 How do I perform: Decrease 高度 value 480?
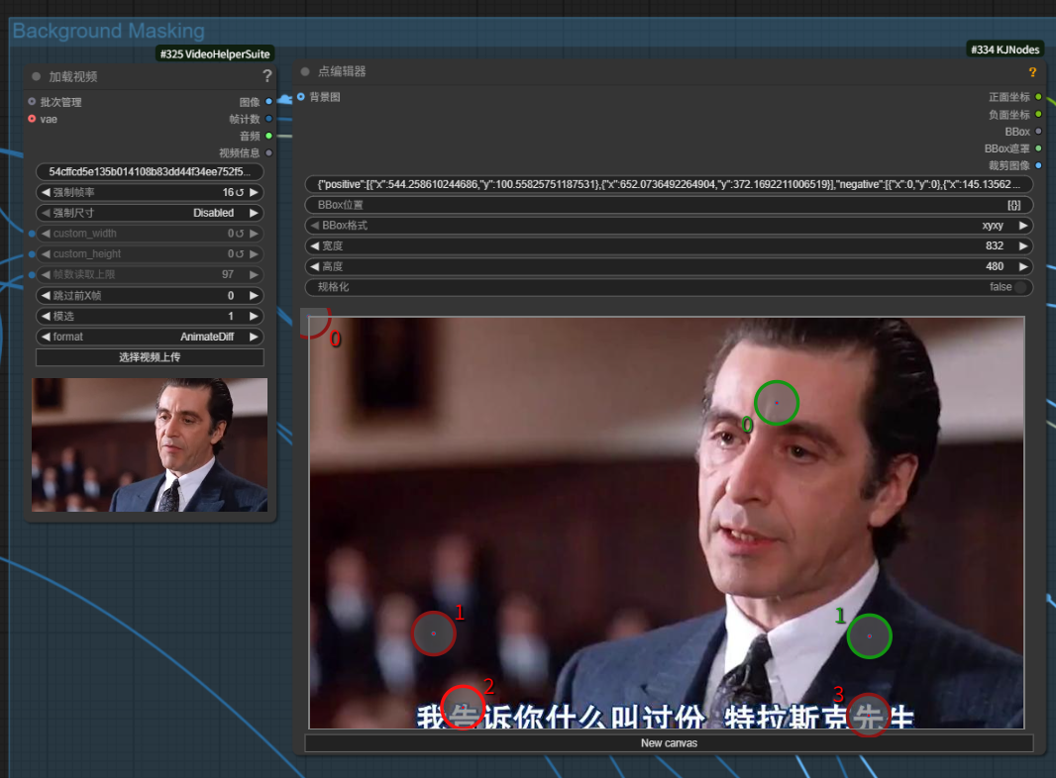[314, 266]
